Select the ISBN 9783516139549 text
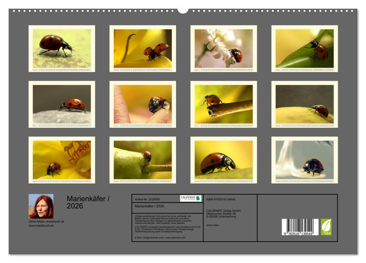The image size is (366, 263). (221, 199)
